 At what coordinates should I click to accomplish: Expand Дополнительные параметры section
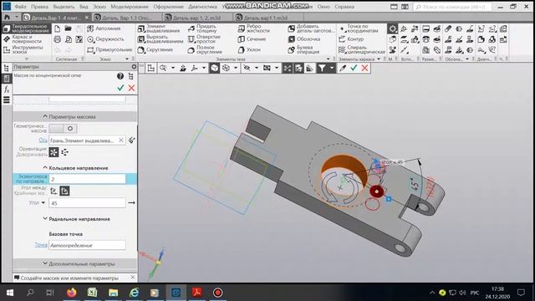(x=45, y=264)
